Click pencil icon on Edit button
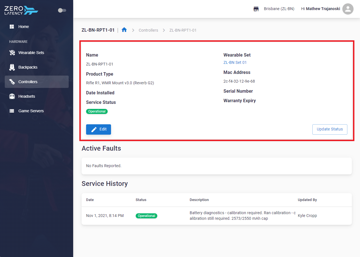The image size is (360, 257). point(94,129)
